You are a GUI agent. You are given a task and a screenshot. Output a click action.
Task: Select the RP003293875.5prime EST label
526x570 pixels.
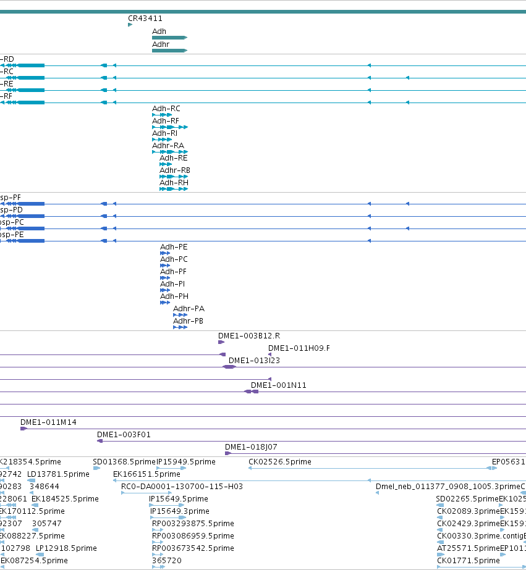[193, 524]
